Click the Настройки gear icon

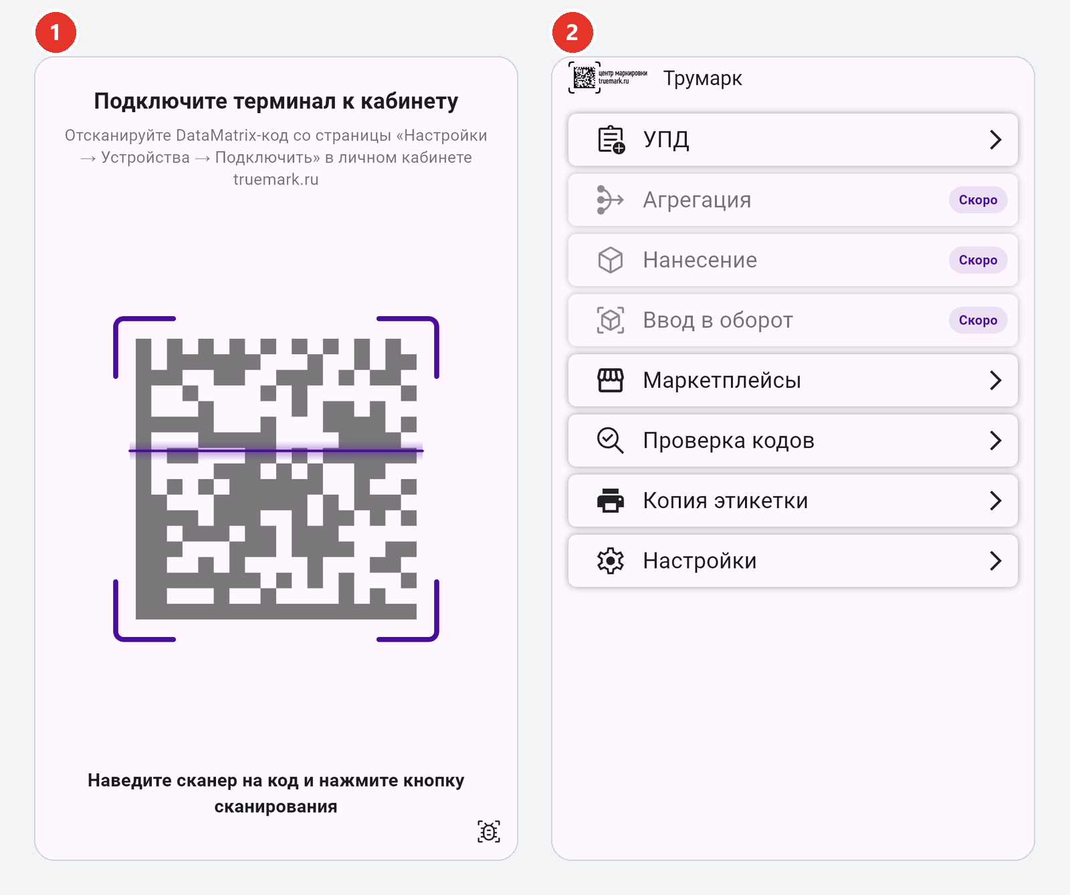point(610,561)
